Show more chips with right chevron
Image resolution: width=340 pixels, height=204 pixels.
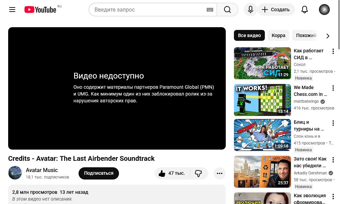pos(328,36)
